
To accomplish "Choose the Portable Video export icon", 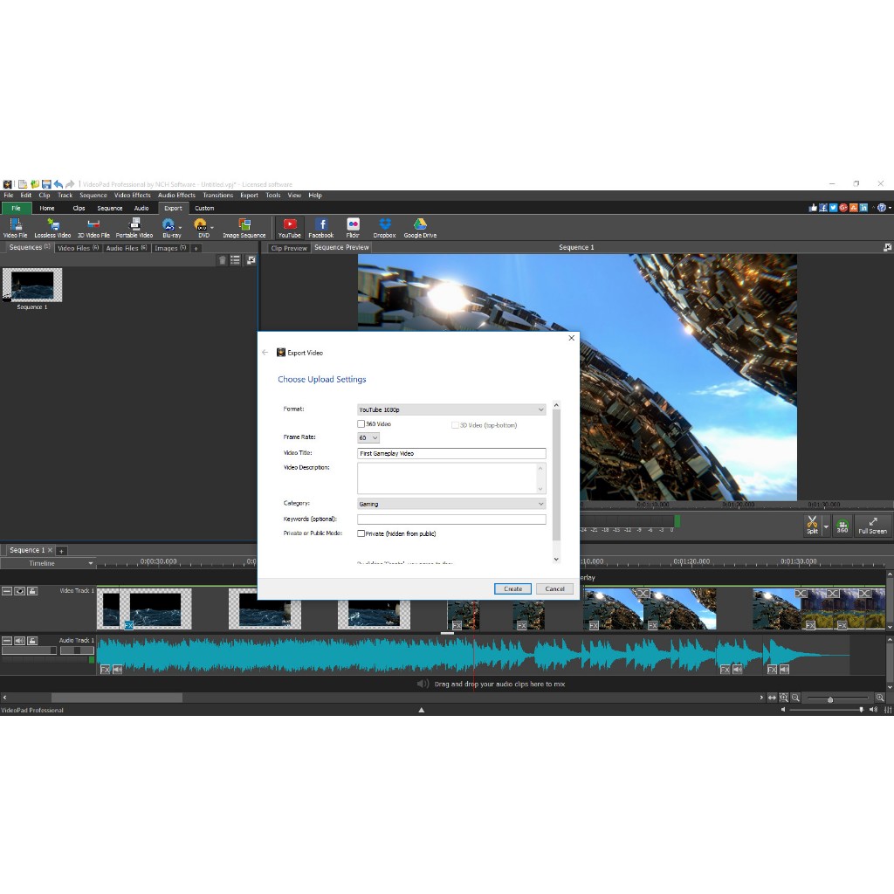I will 134,228.
